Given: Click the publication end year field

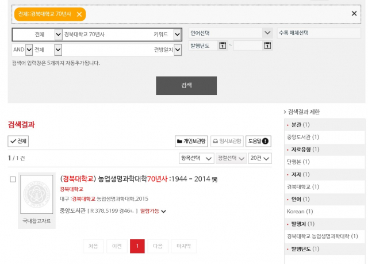Looking at the screenshot, I should (x=248, y=45).
